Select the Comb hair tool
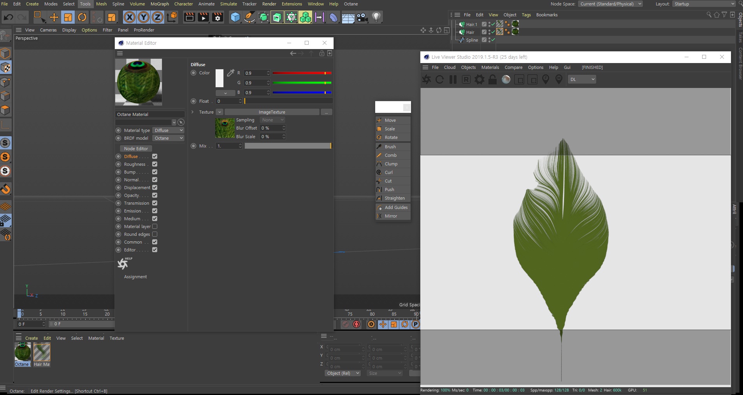This screenshot has width=743, height=395. pos(393,155)
